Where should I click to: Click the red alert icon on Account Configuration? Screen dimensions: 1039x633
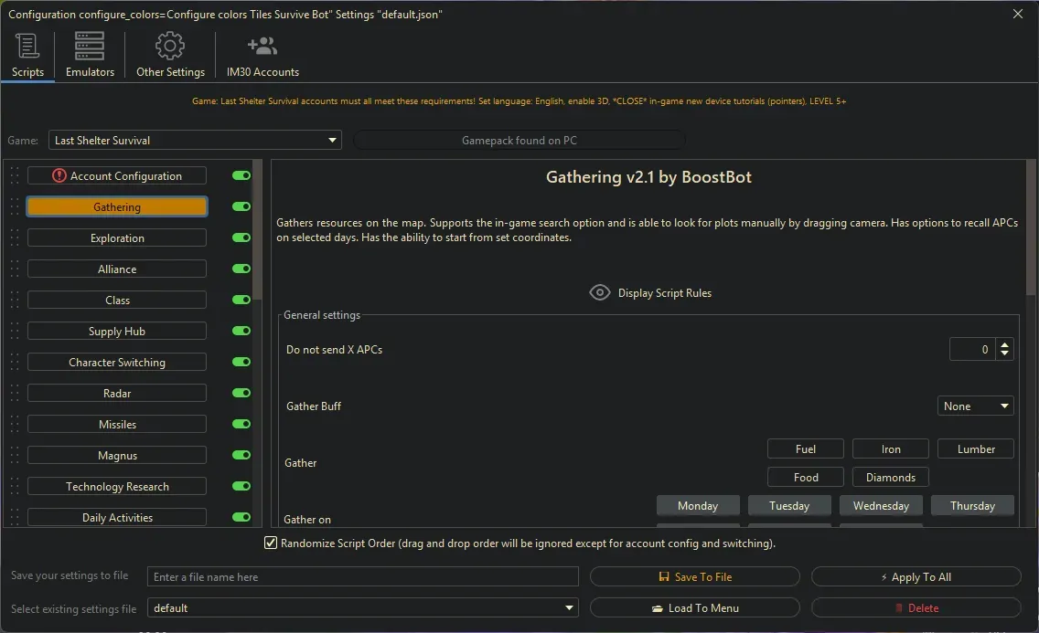pyautogui.click(x=59, y=175)
